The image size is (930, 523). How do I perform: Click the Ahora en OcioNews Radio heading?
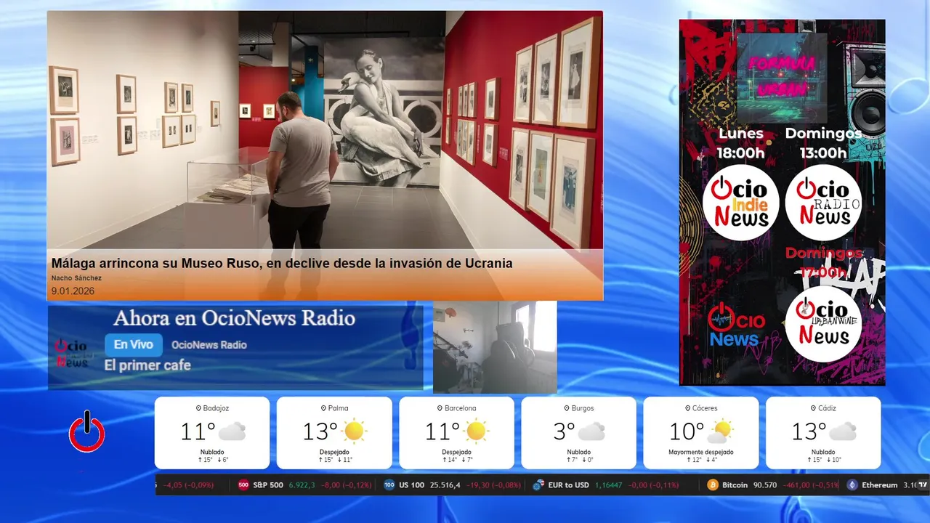point(234,318)
